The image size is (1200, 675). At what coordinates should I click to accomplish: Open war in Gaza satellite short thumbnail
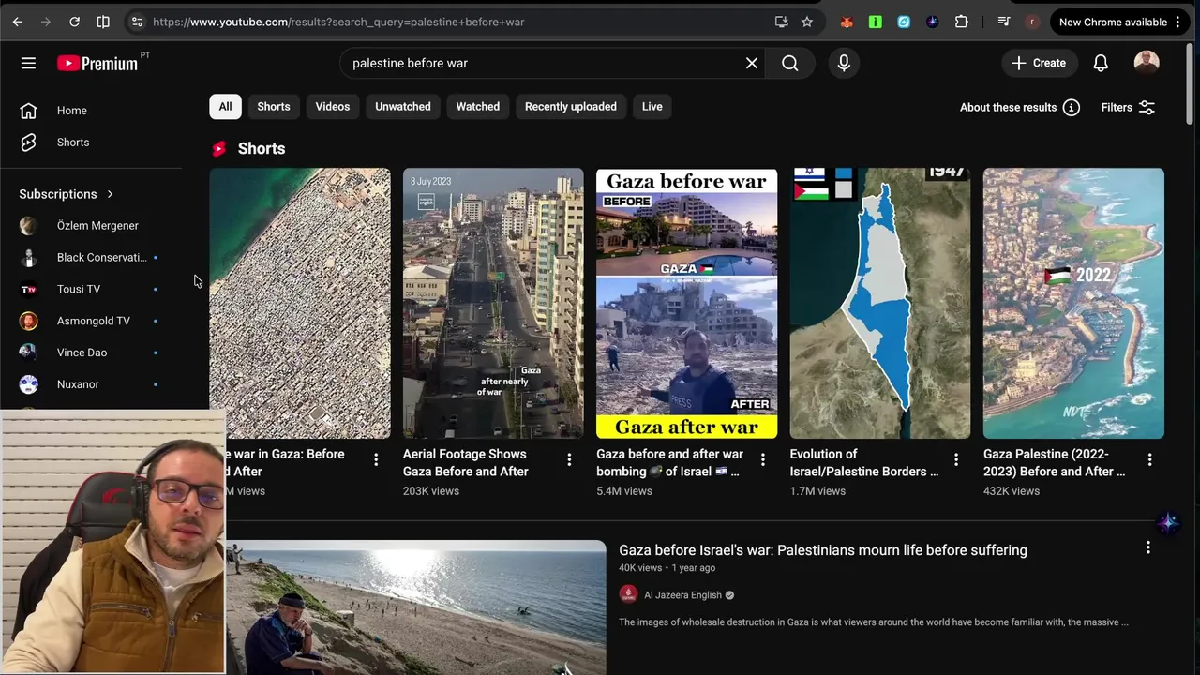point(300,303)
